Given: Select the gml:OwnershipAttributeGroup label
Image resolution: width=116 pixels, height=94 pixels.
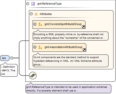Looking at the screenshot, I should point(63,24).
